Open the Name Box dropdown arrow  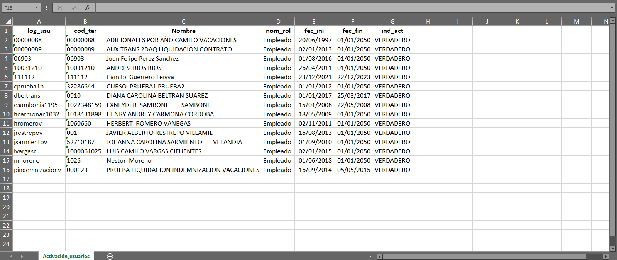tap(37, 8)
